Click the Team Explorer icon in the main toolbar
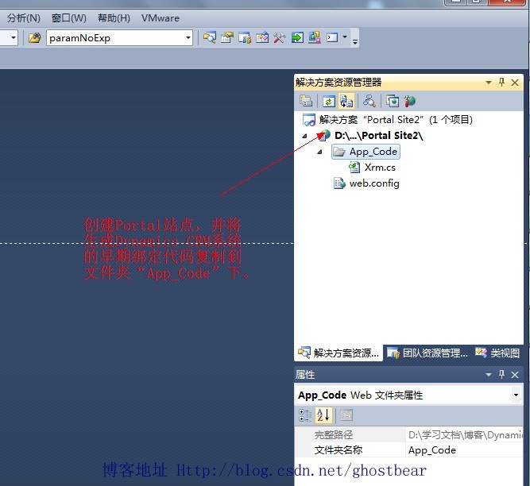 (245, 37)
